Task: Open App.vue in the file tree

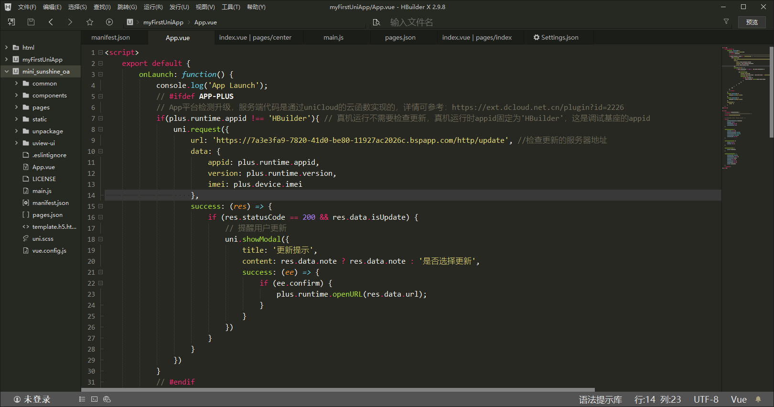Action: coord(43,167)
